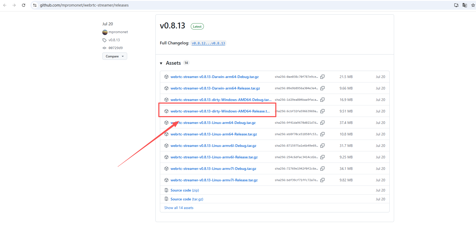Select the 34.1 MB size text

(346, 169)
